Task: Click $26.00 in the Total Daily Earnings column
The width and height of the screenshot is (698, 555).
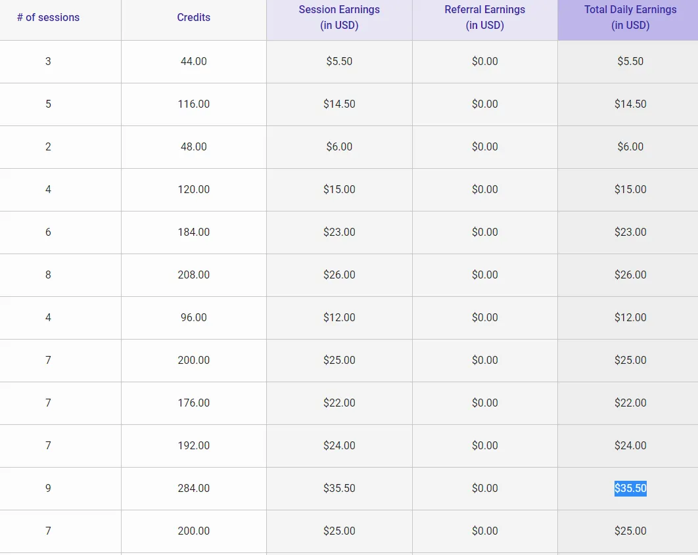Action: point(630,275)
